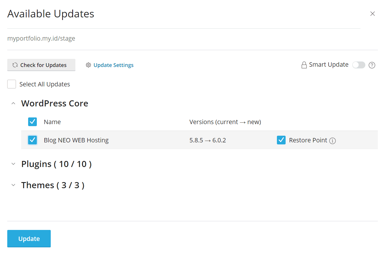Click the Restore Point info icon
The width and height of the screenshot is (381, 254).
(x=333, y=141)
